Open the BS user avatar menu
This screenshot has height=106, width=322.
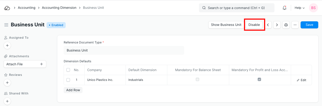tap(313, 8)
